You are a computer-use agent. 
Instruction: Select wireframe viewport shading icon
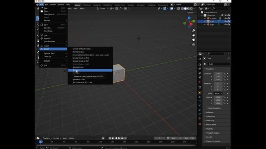182,9
